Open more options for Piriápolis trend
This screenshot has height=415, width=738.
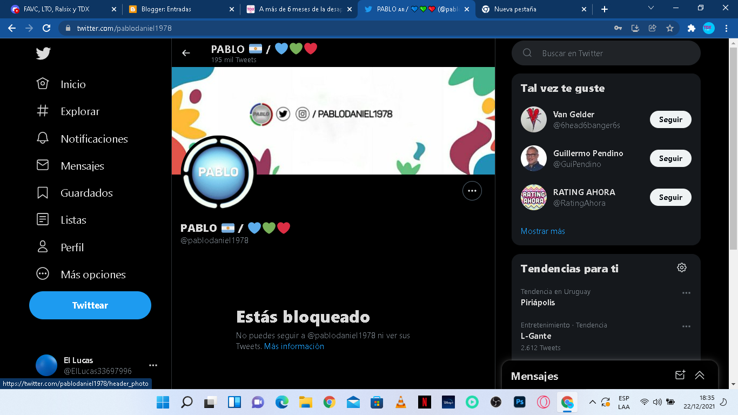[686, 293]
